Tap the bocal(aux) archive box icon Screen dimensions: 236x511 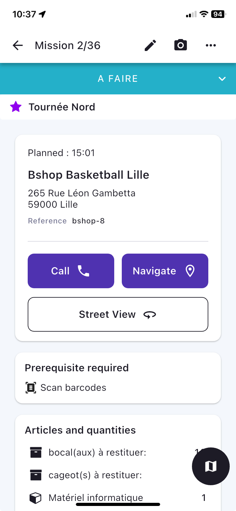click(x=36, y=452)
